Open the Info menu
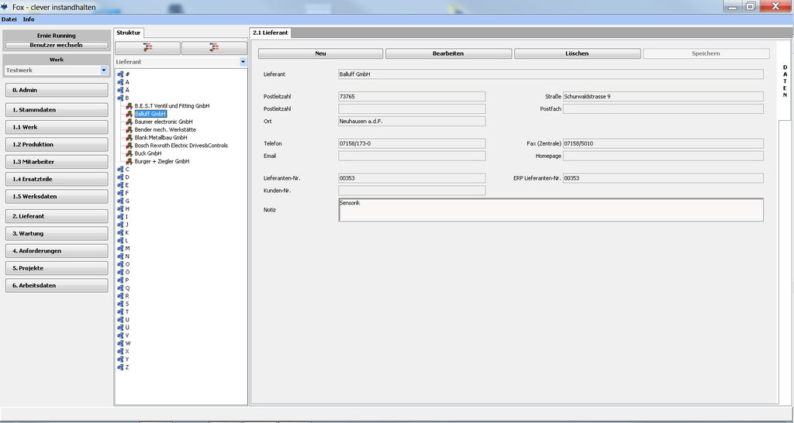This screenshot has height=423, width=794. click(x=29, y=19)
